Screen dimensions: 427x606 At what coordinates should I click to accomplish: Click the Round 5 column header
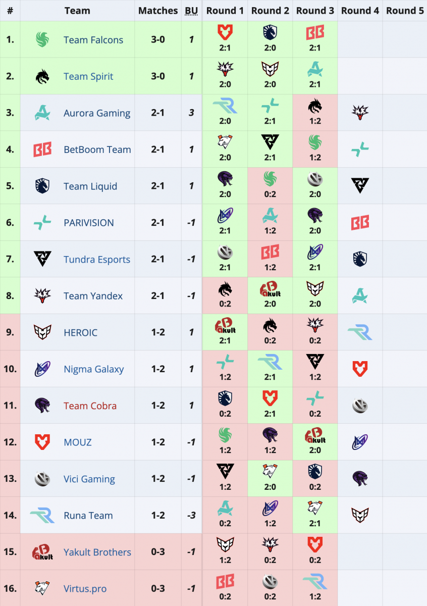405,11
